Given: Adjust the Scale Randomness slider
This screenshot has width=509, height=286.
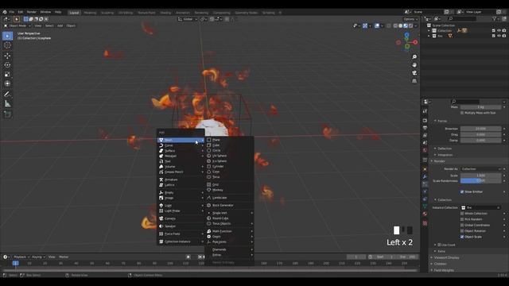Looking at the screenshot, I should (480, 181).
